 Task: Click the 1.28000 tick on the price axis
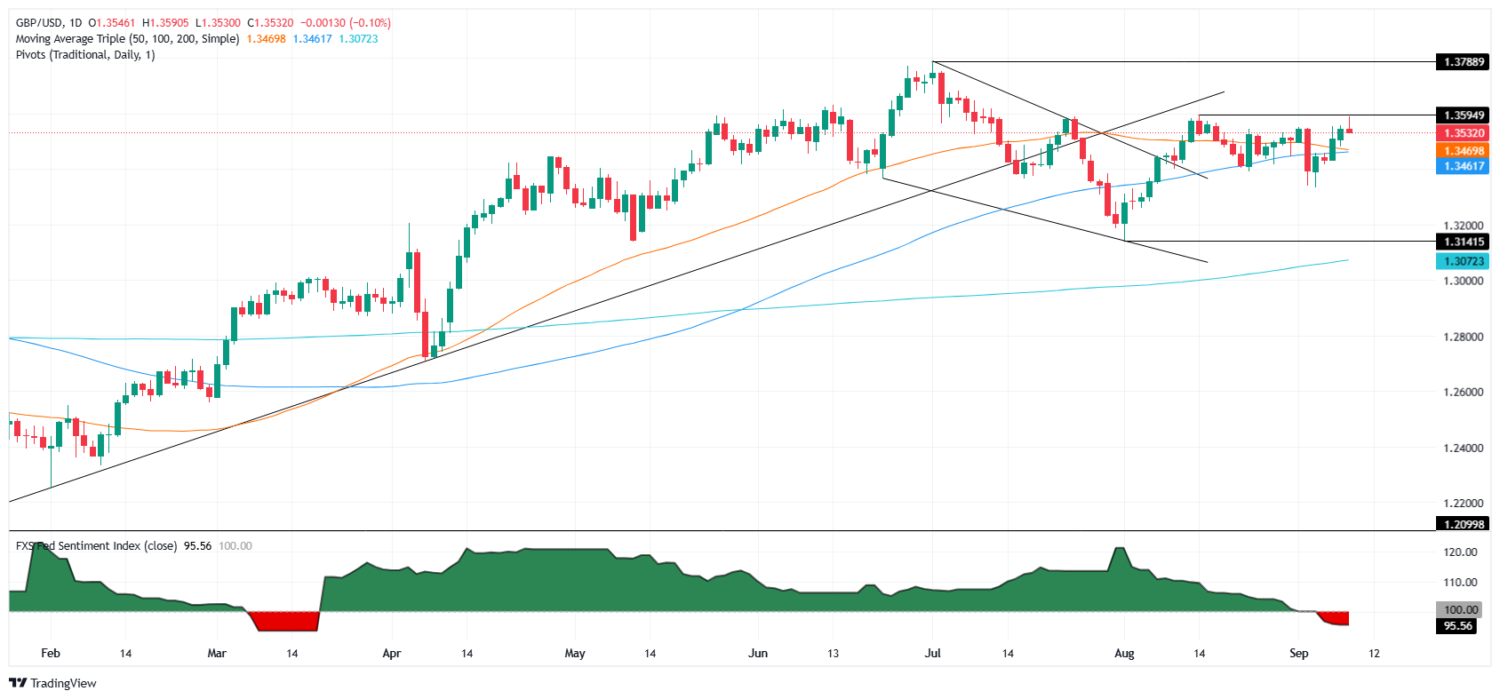tap(1462, 337)
